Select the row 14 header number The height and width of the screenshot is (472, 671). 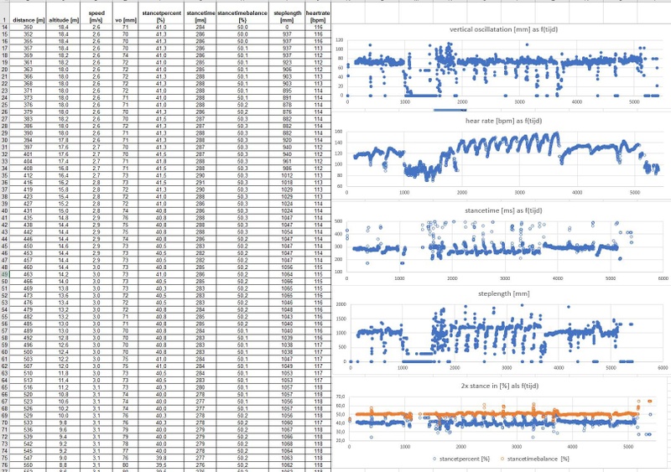(5, 27)
